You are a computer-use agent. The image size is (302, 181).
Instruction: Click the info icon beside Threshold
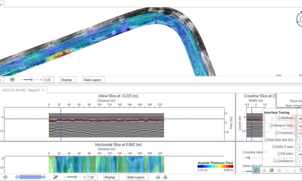(276, 132)
